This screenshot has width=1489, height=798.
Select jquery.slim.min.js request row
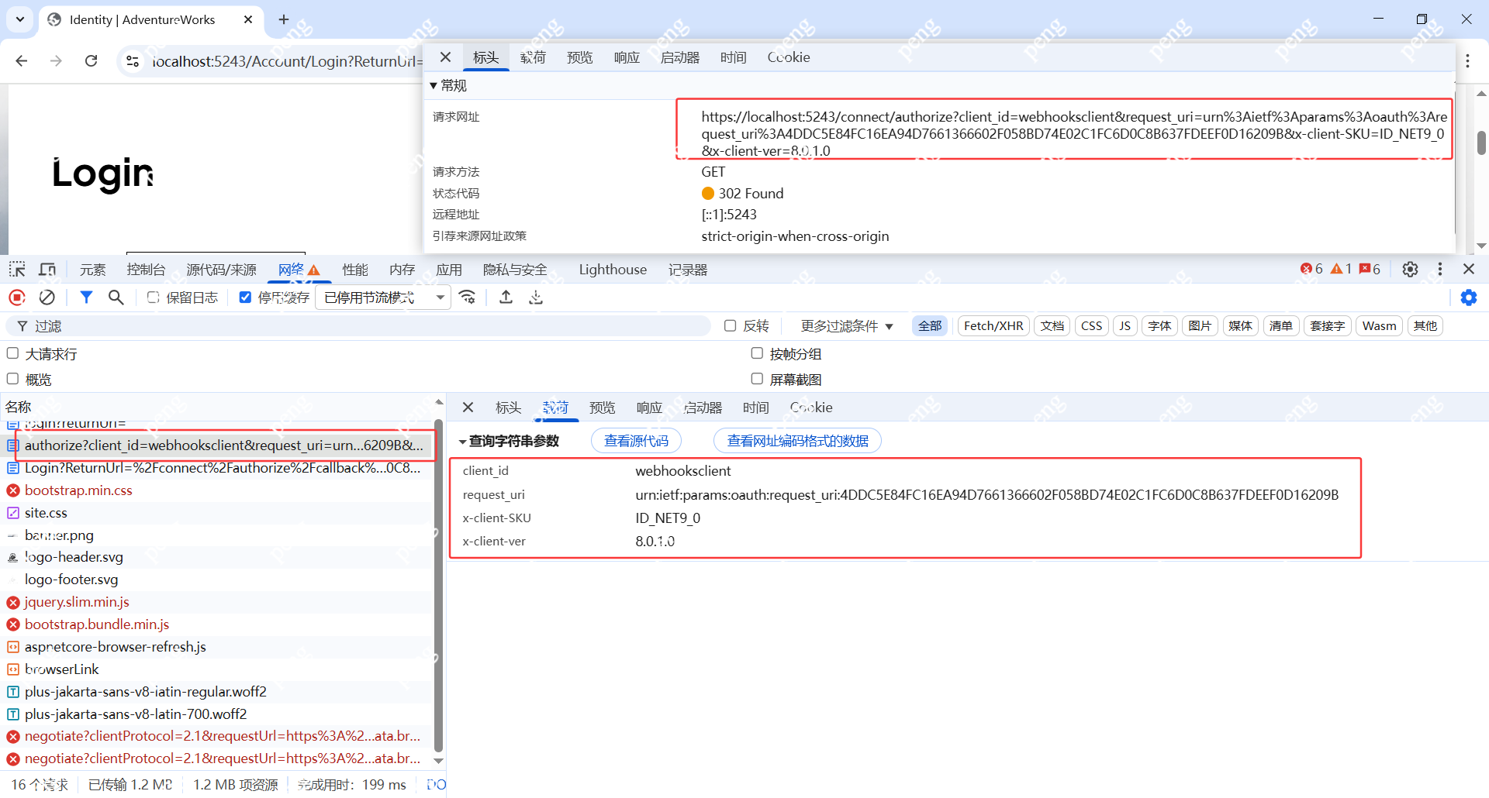click(x=217, y=602)
